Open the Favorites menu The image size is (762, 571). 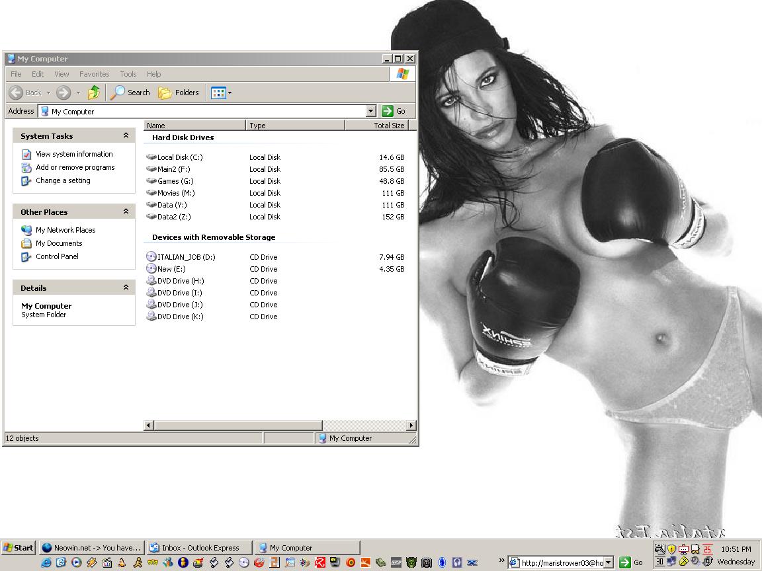coord(94,74)
